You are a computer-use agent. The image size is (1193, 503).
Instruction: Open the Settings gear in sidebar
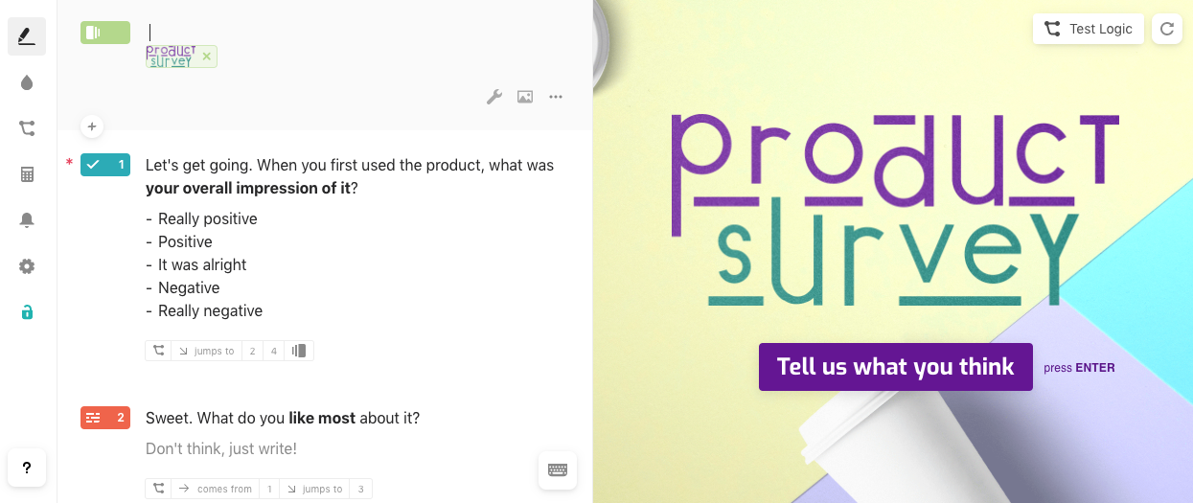pos(27,266)
